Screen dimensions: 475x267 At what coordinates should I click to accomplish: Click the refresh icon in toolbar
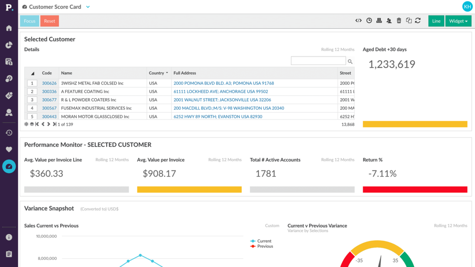[x=418, y=20]
